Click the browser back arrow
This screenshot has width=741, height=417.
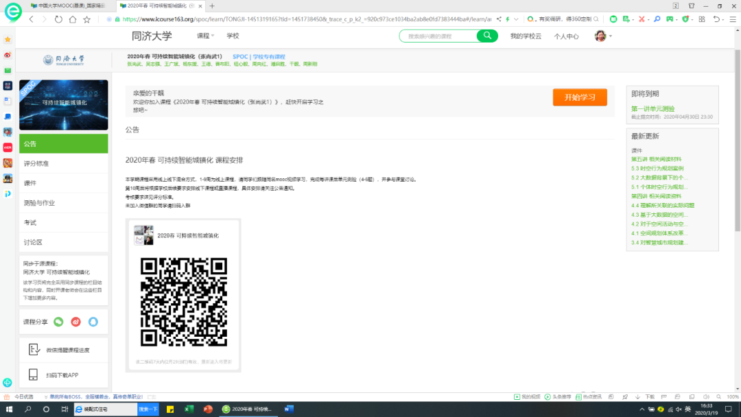tap(31, 19)
